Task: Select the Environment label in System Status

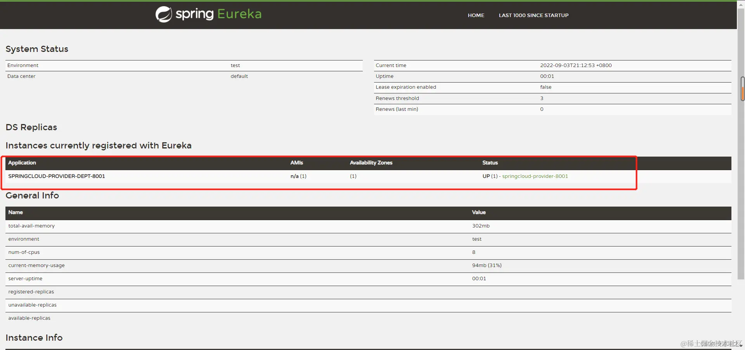Action: (x=23, y=66)
